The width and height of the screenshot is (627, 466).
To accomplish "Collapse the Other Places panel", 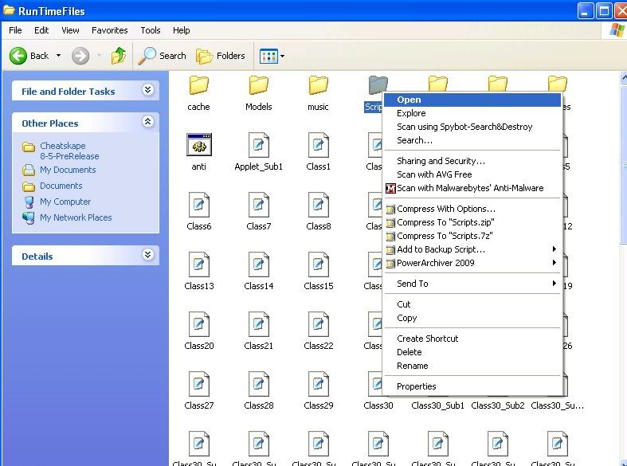I will coord(147,123).
